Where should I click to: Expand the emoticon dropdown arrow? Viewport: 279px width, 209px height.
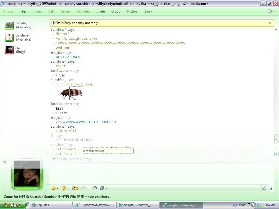coord(57,188)
